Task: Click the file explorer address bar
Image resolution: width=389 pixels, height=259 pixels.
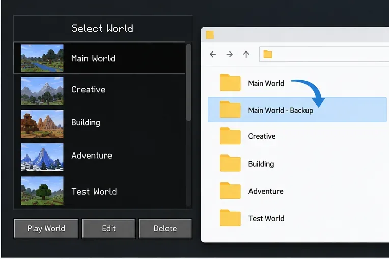Action: tap(324, 54)
